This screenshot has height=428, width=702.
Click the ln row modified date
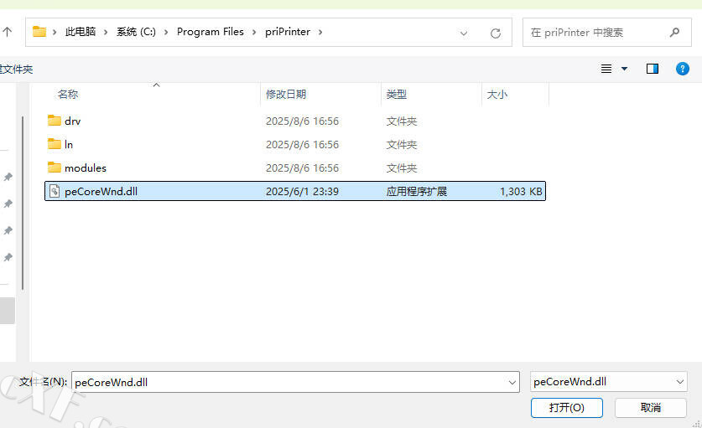tap(302, 144)
